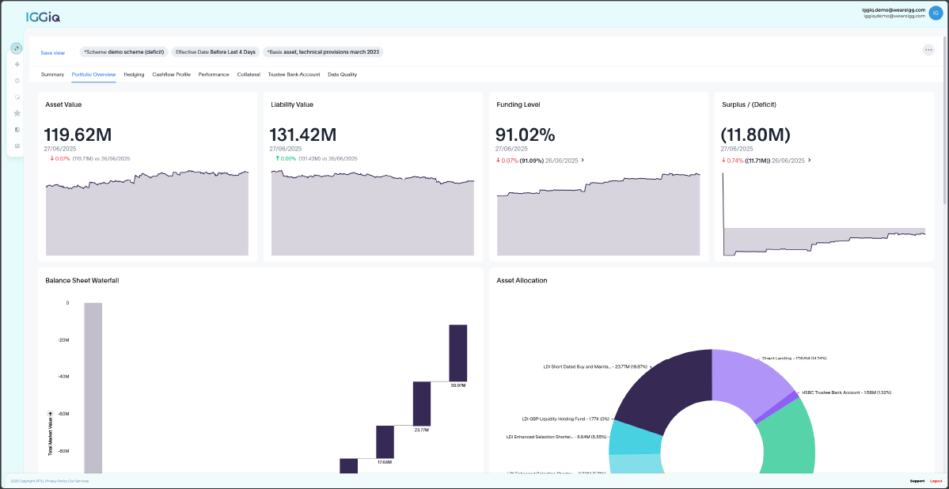Open the partial-circle pie icon in sidebar
The width and height of the screenshot is (949, 489).
click(17, 97)
